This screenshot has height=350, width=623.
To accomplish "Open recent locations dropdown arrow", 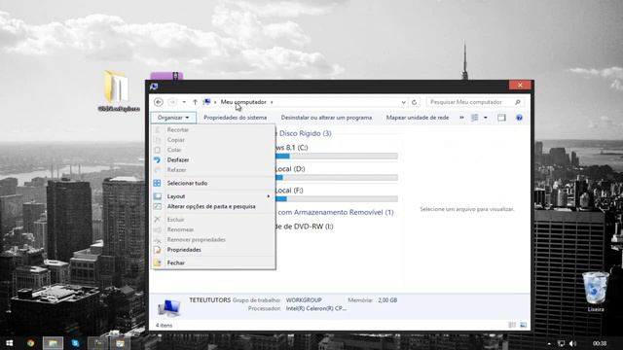I will tap(184, 102).
